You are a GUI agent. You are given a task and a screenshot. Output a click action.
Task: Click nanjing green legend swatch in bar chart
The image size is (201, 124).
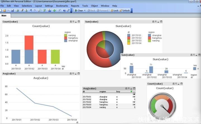(x=66, y=35)
